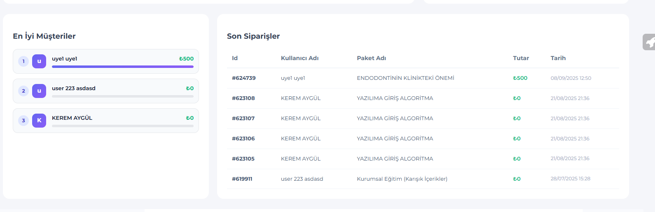Click the Paket Adı column header
The height and width of the screenshot is (212, 655).
coord(371,58)
